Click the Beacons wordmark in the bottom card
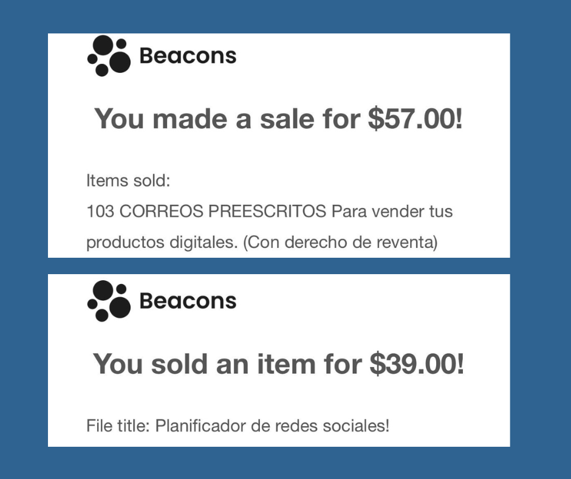Viewport: 571px width, 479px height. [x=188, y=301]
